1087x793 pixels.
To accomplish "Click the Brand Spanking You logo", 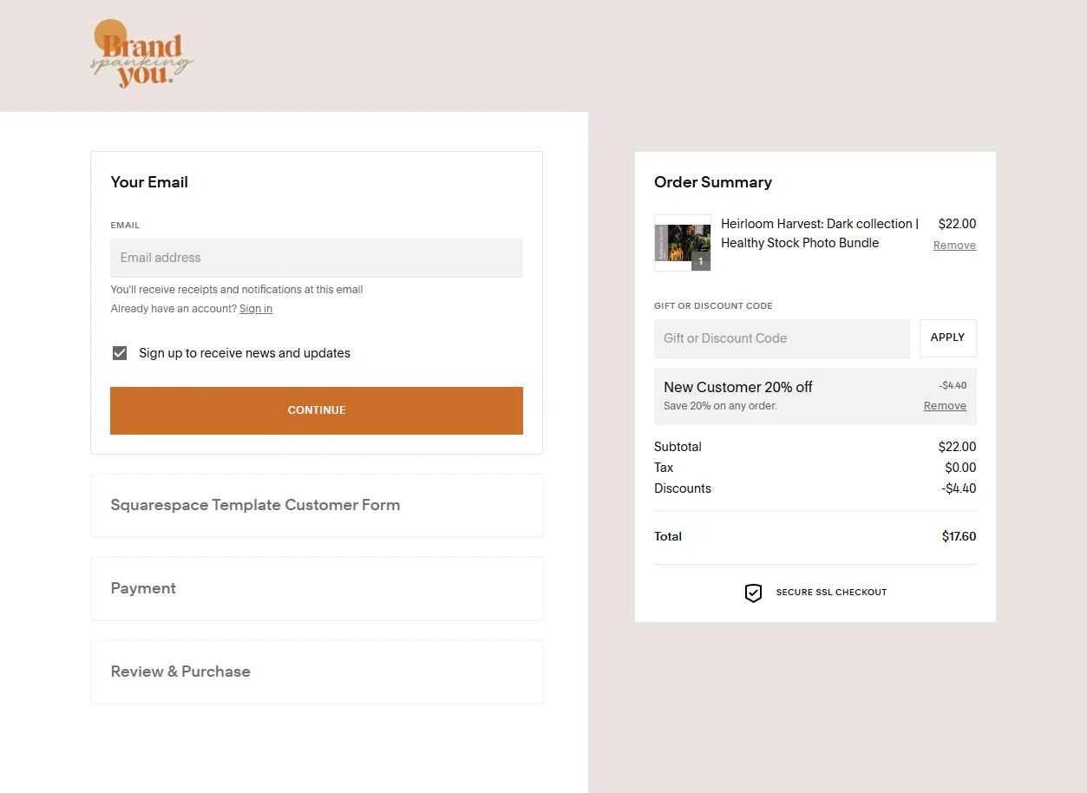I will 142,54.
